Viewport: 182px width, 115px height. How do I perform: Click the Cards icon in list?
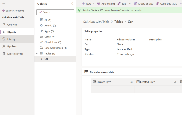(41, 37)
